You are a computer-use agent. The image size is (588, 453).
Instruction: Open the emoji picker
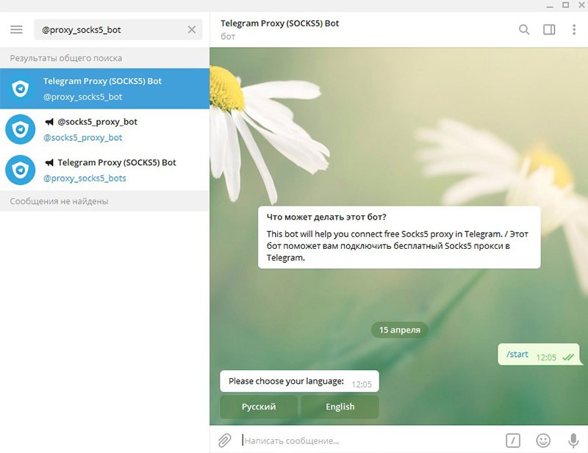coord(543,441)
